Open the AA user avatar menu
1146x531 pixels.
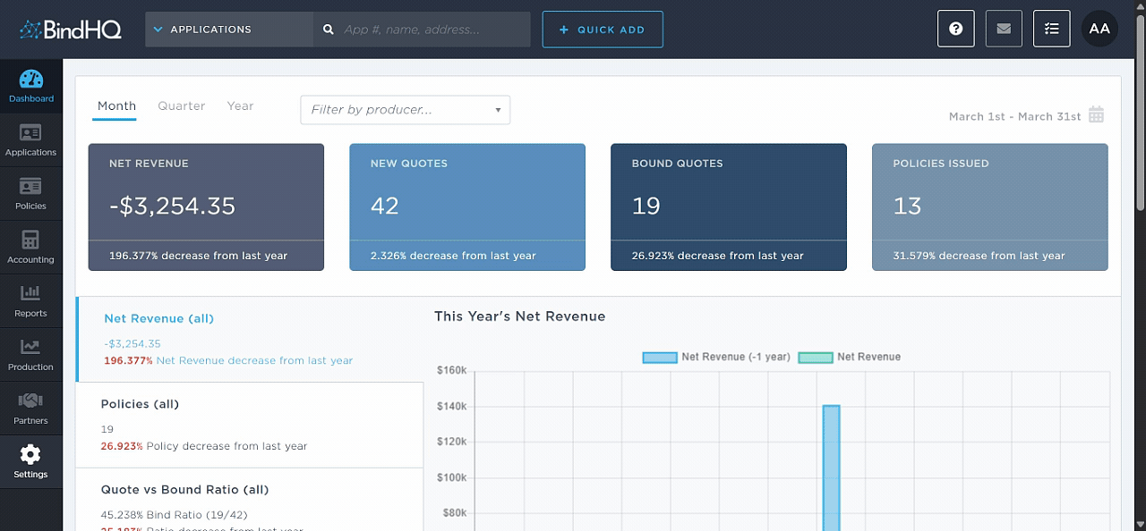pos(1099,29)
